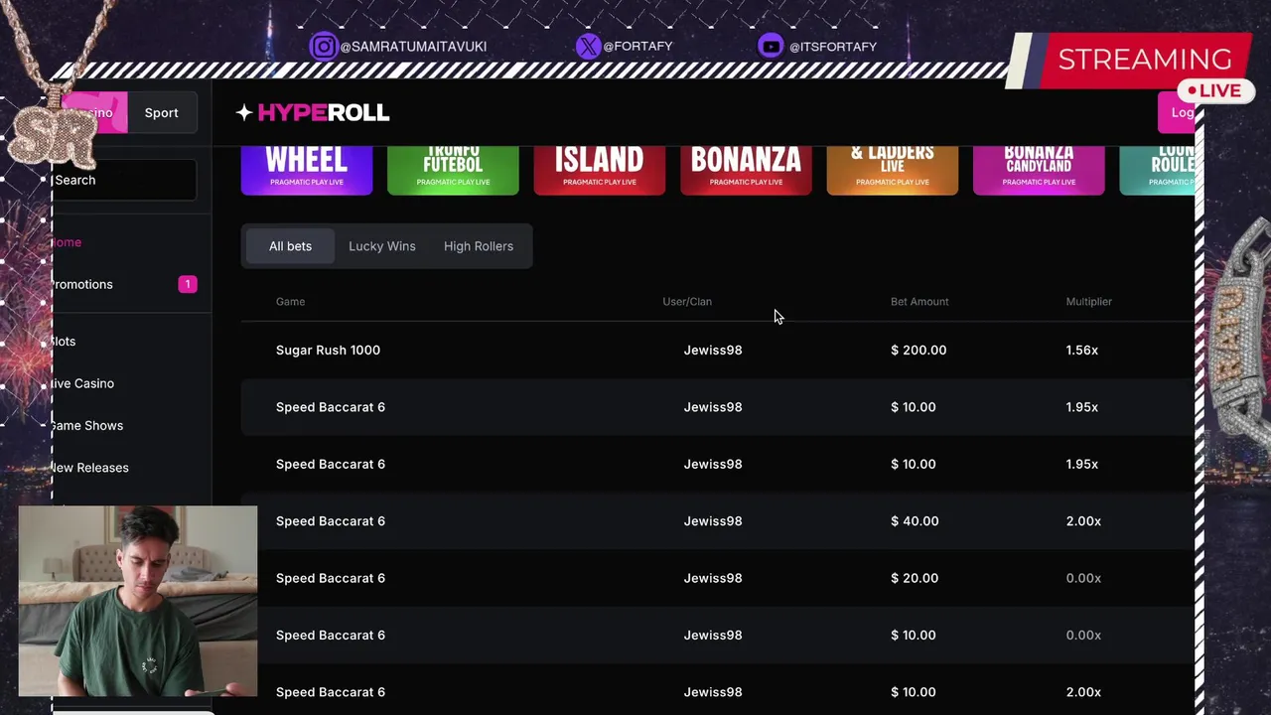Open the Bonanza Candyland game thumbnail

(1039, 170)
